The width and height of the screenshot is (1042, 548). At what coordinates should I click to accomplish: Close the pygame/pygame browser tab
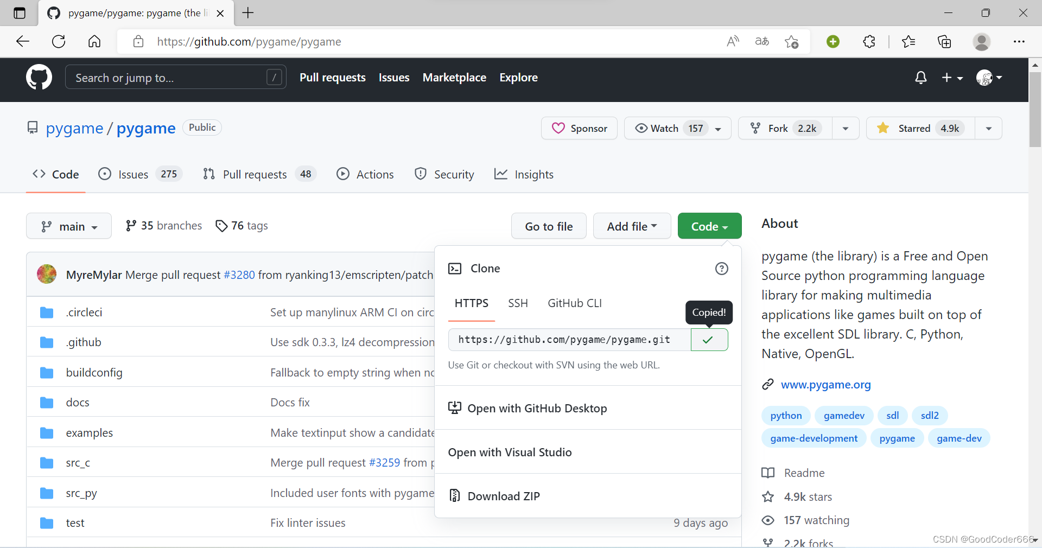click(220, 14)
